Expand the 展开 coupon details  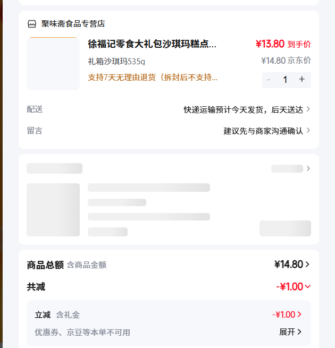(x=290, y=332)
